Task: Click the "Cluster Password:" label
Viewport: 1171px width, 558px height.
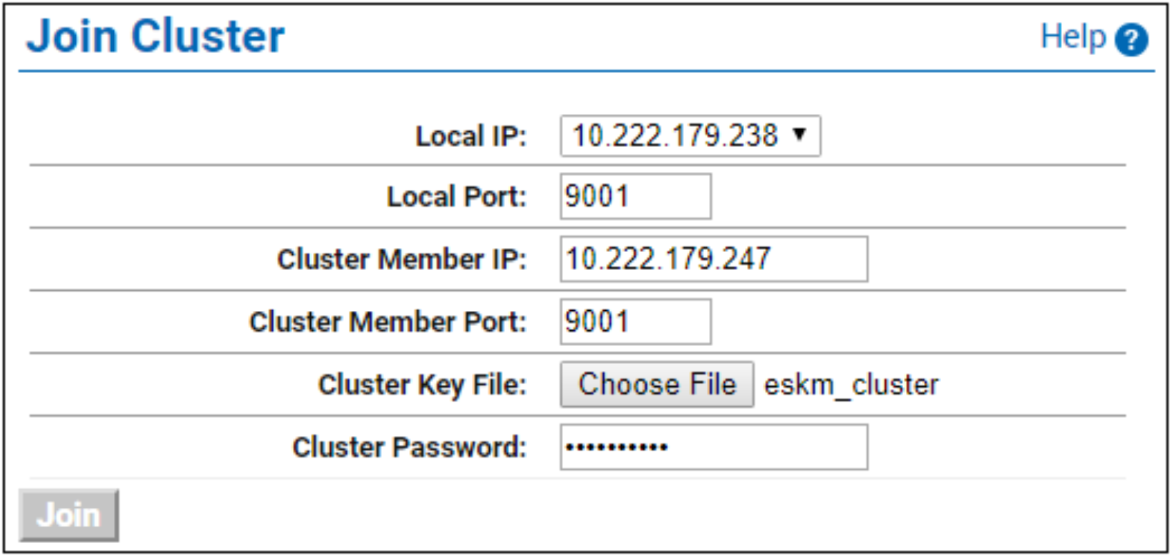Action: [410, 448]
